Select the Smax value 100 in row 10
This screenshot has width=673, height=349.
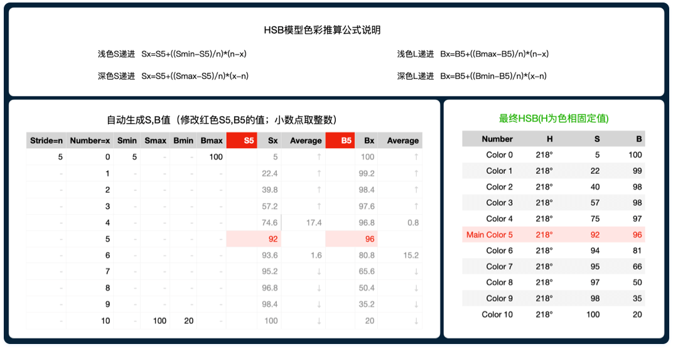click(155, 321)
